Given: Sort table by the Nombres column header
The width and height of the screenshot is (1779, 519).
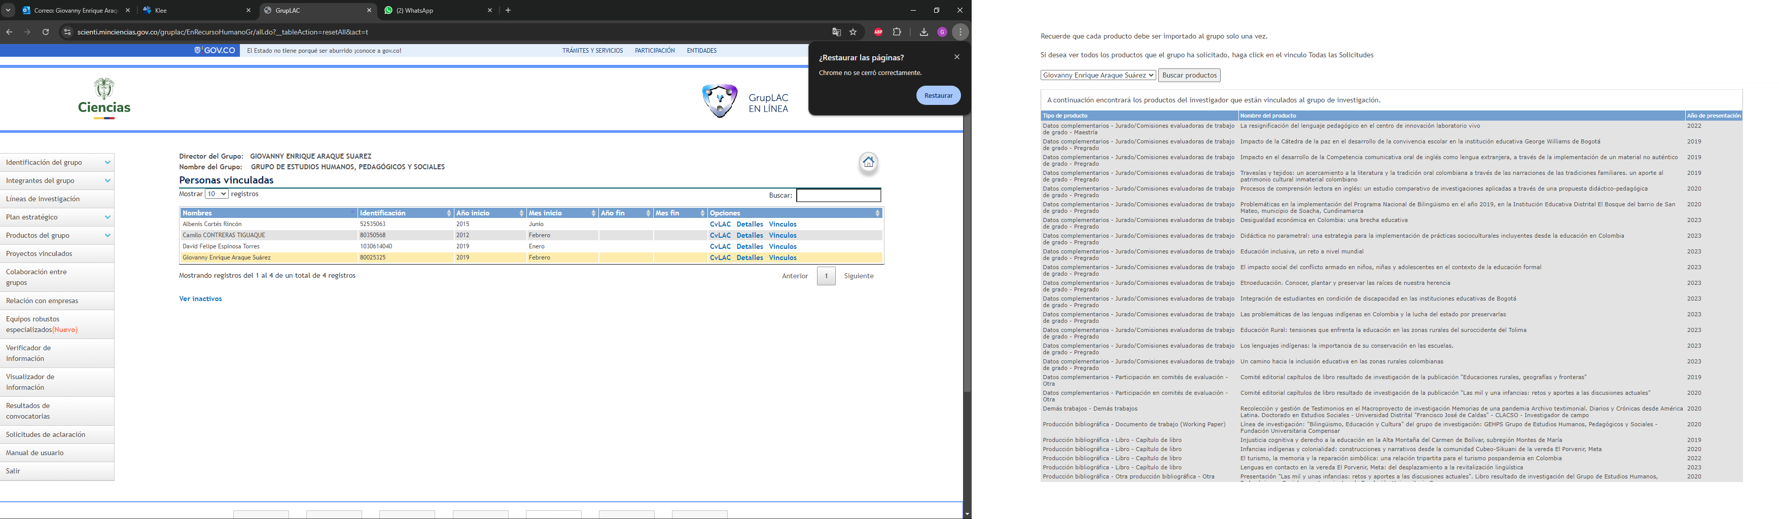Looking at the screenshot, I should click(x=267, y=213).
